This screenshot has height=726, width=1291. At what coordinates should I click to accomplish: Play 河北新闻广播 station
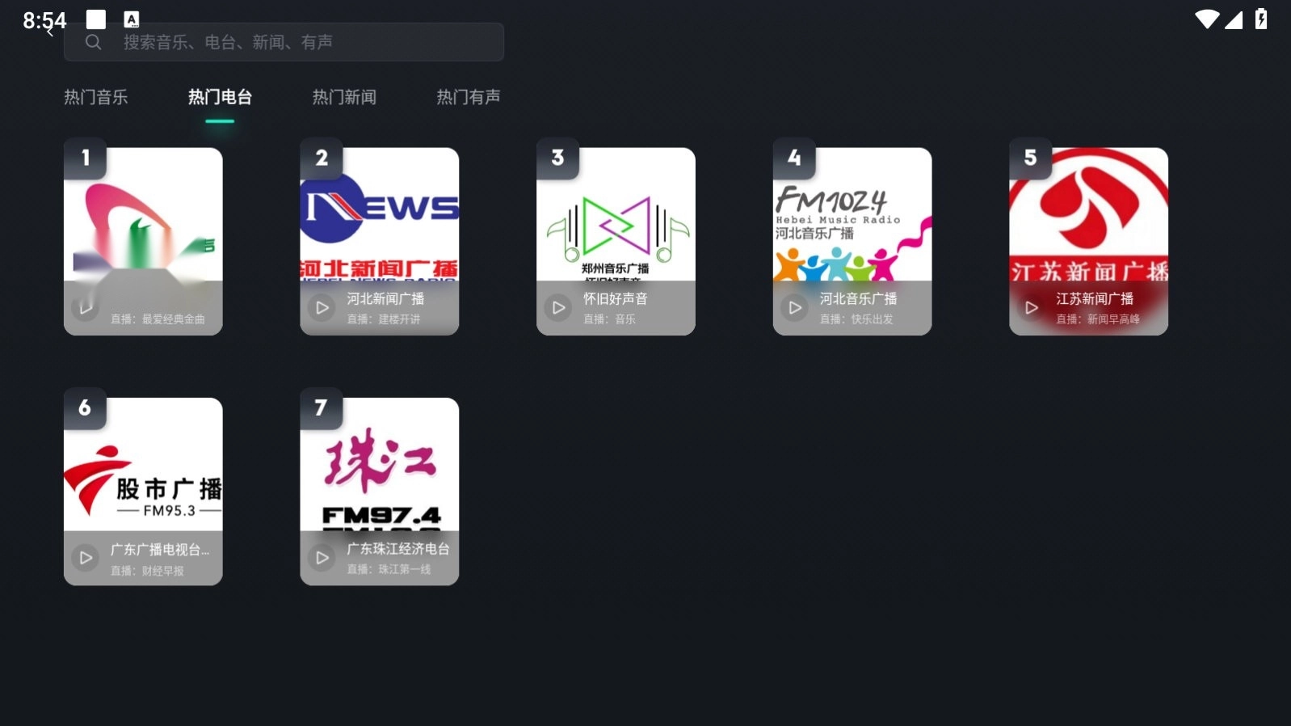[322, 308]
